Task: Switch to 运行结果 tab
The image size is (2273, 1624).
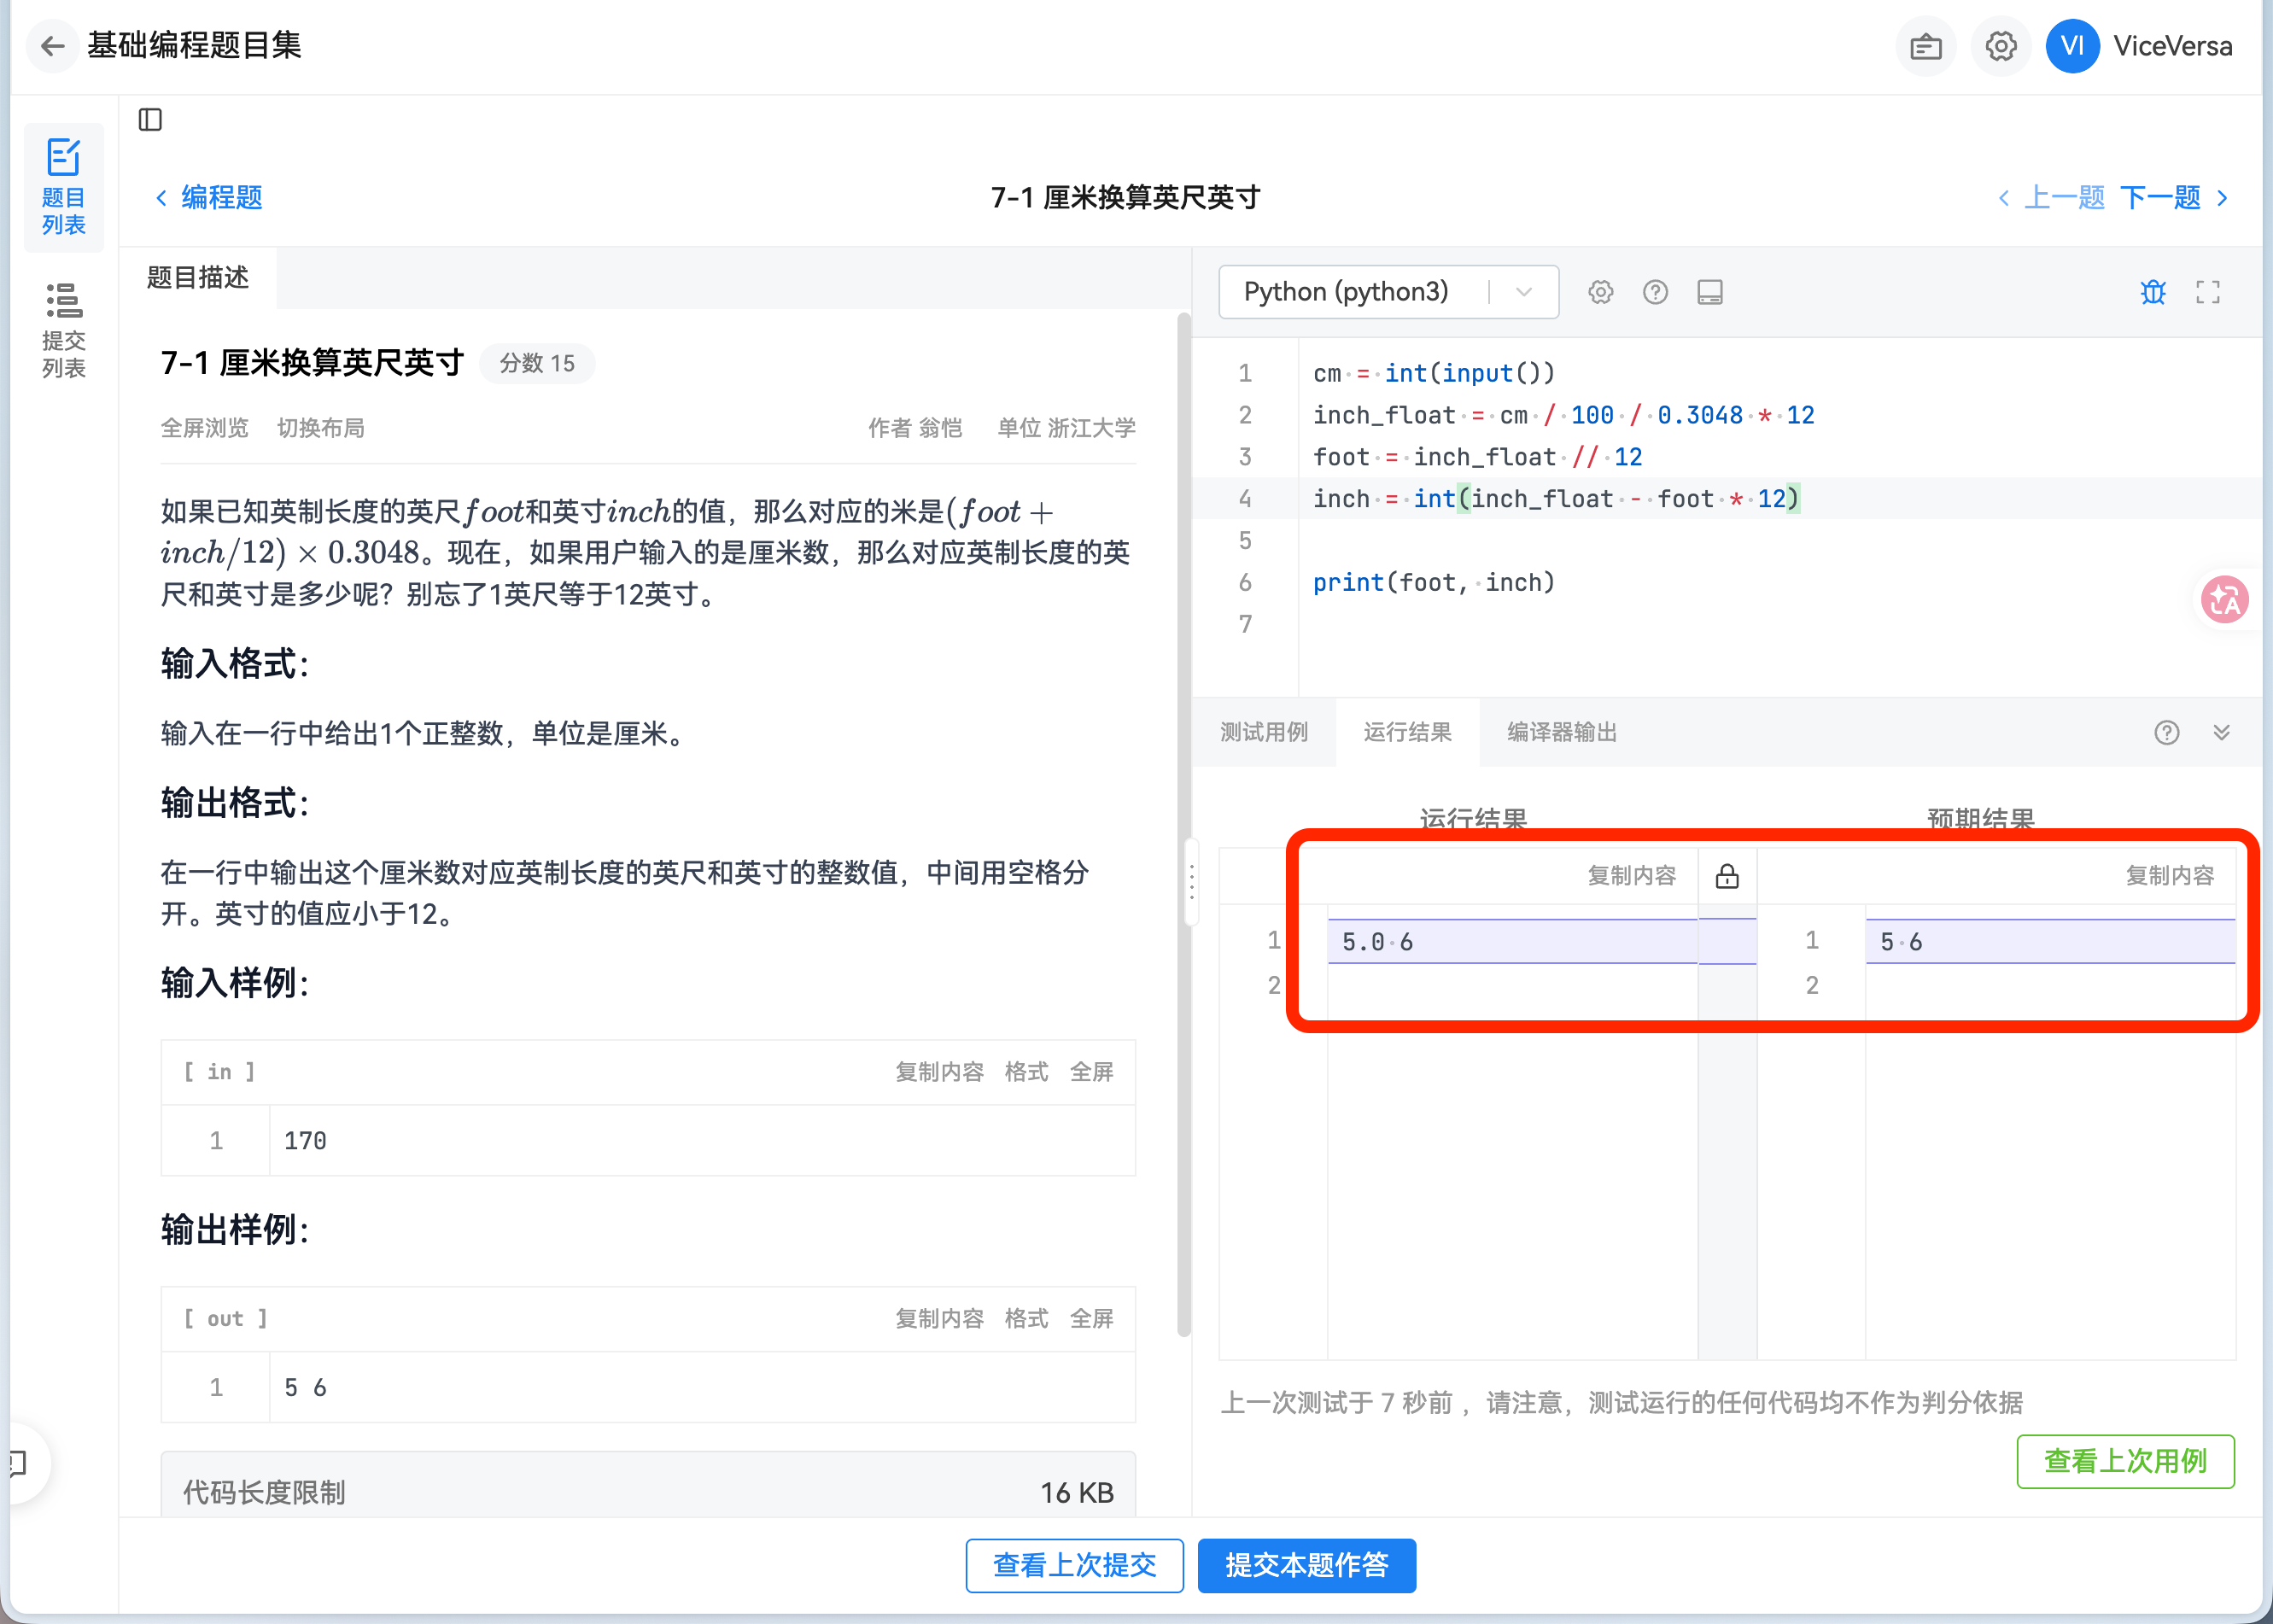Action: [1407, 732]
